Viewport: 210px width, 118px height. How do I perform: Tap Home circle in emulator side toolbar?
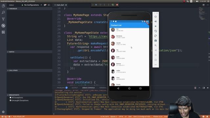click(x=156, y=55)
